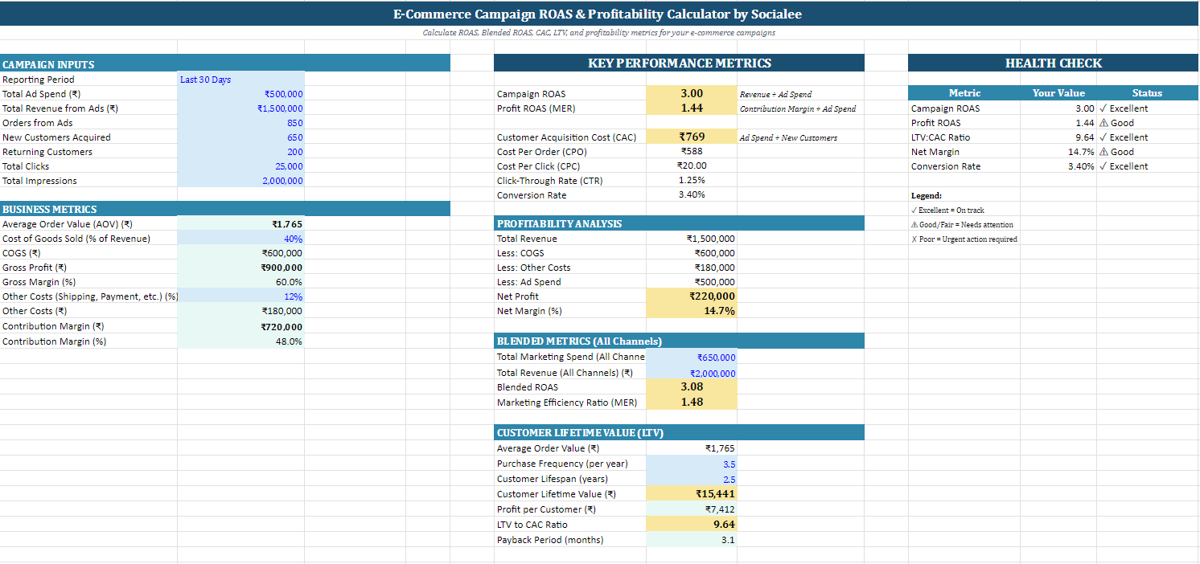1200x564 pixels.
Task: Click the Total Marketing Spend value ₹650,000
Action: click(692, 358)
